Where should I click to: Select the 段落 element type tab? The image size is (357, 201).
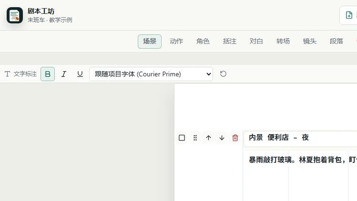pos(337,41)
